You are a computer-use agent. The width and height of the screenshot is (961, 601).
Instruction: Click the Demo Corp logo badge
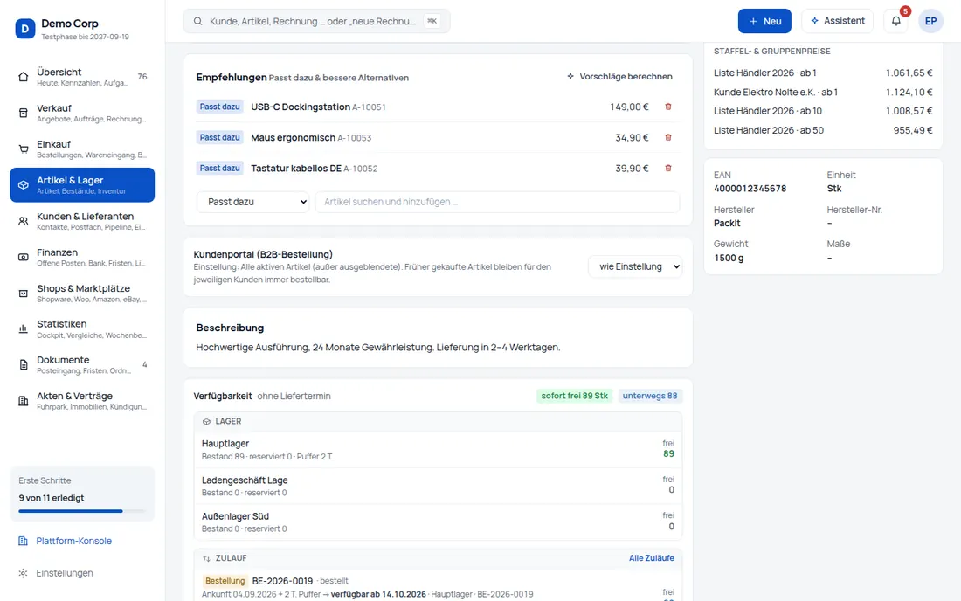point(25,29)
